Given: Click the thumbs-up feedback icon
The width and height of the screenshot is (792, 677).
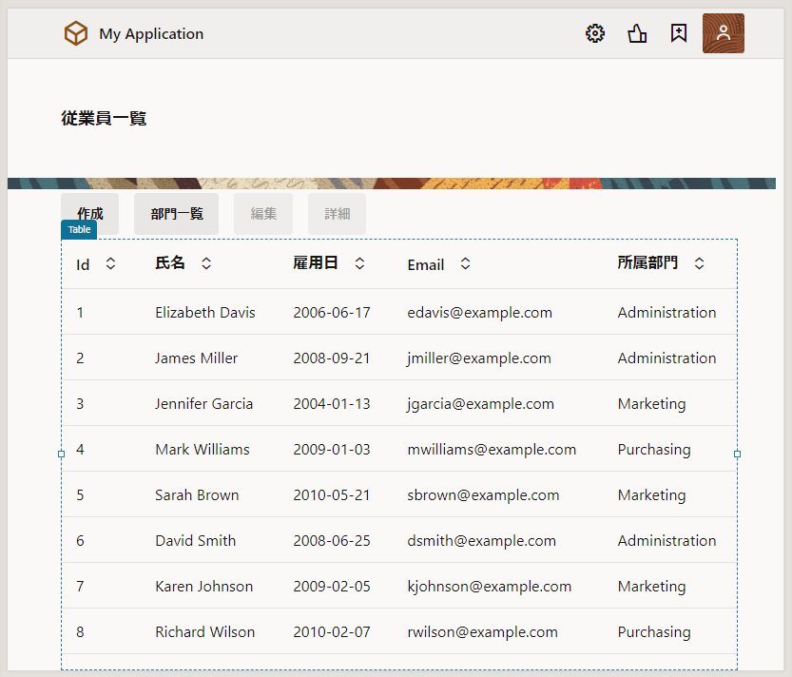Looking at the screenshot, I should [x=637, y=34].
